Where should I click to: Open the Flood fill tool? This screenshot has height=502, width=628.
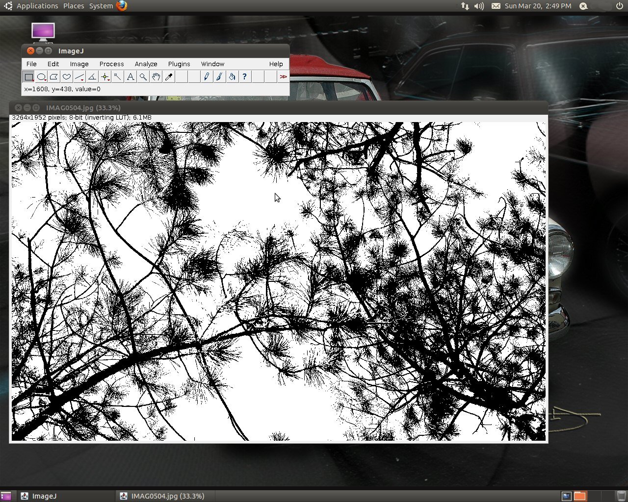click(232, 76)
